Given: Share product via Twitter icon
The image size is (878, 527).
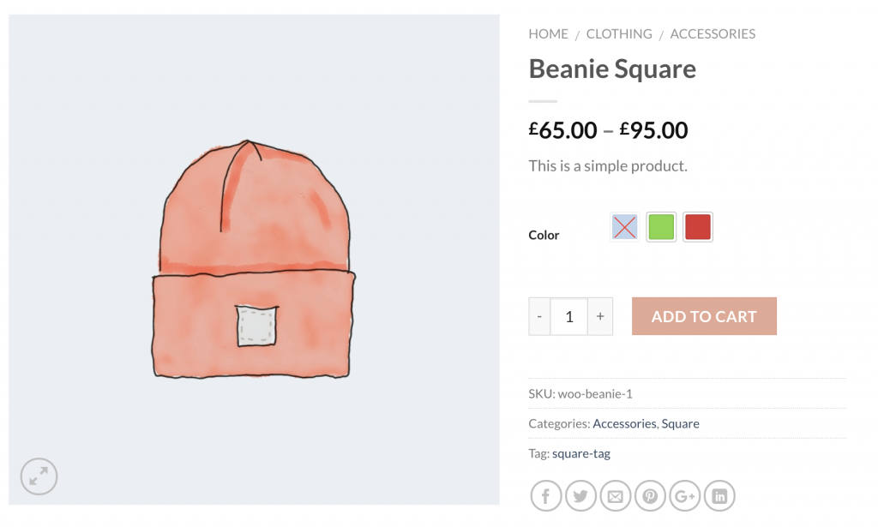Looking at the screenshot, I should [x=580, y=495].
